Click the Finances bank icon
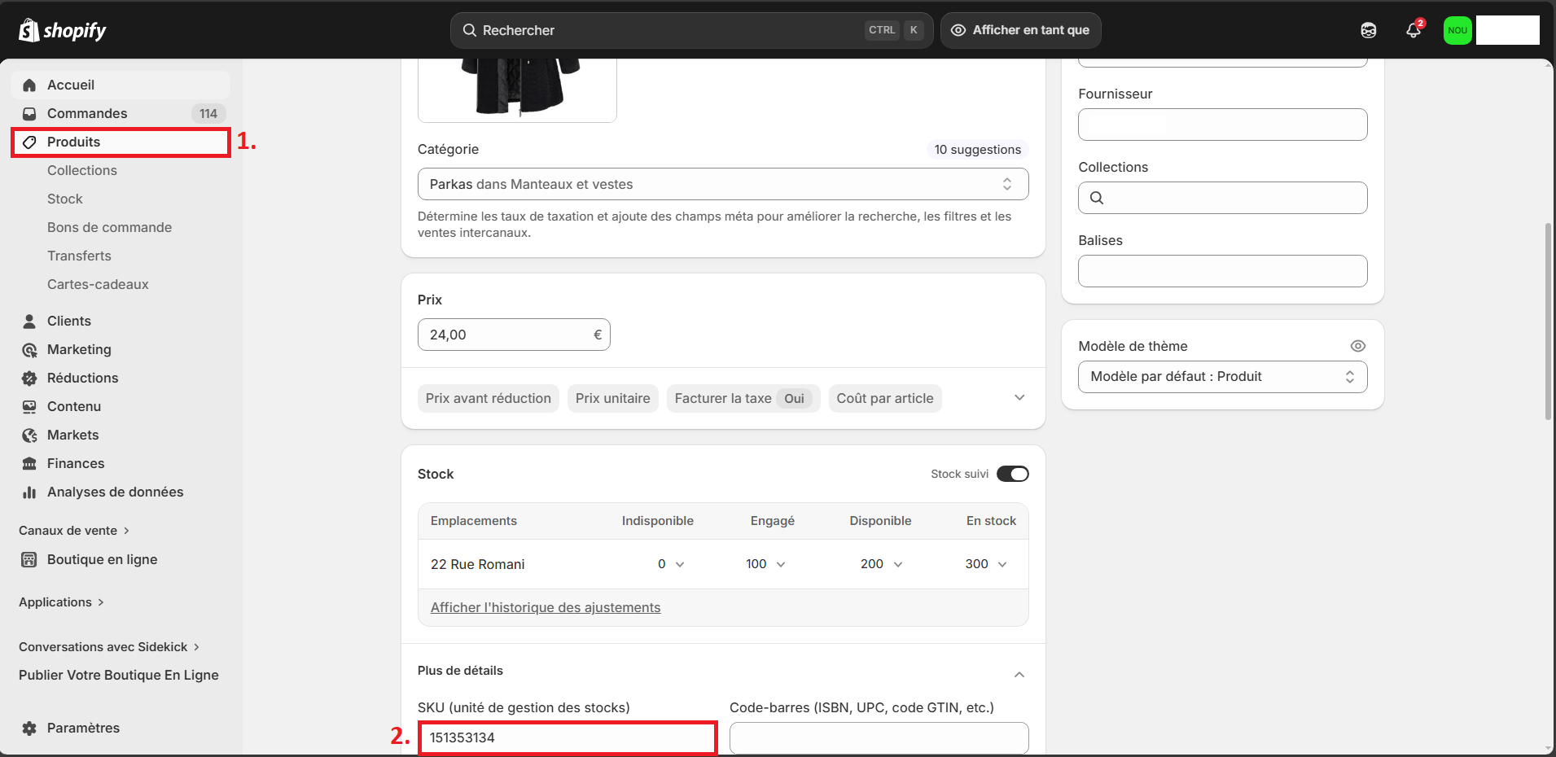The image size is (1556, 757). [29, 464]
